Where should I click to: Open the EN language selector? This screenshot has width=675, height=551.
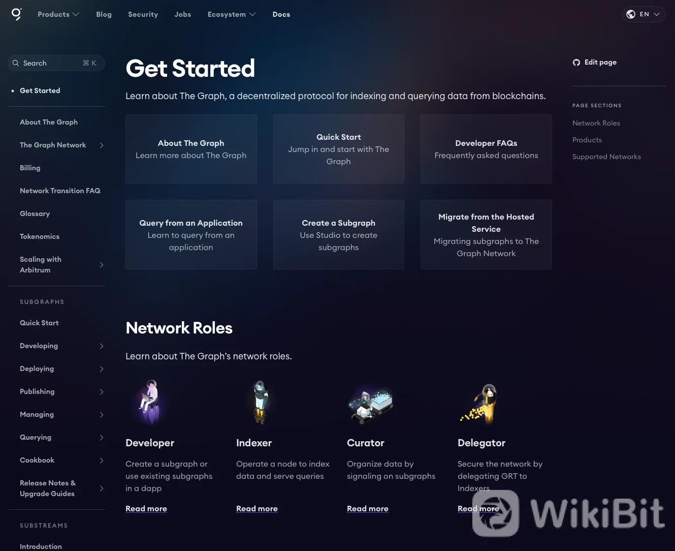pos(644,14)
